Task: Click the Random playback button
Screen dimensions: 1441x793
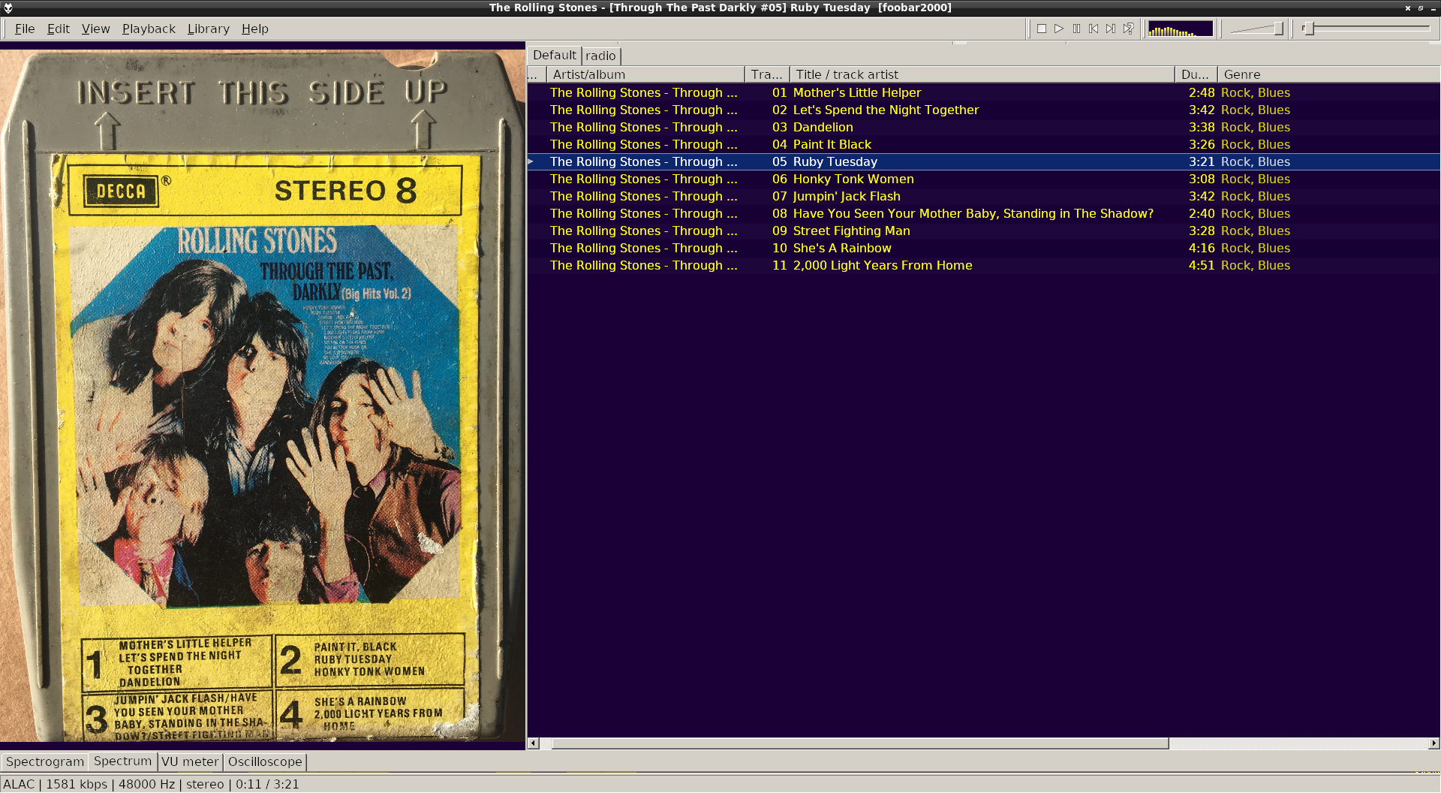Action: [x=1128, y=29]
